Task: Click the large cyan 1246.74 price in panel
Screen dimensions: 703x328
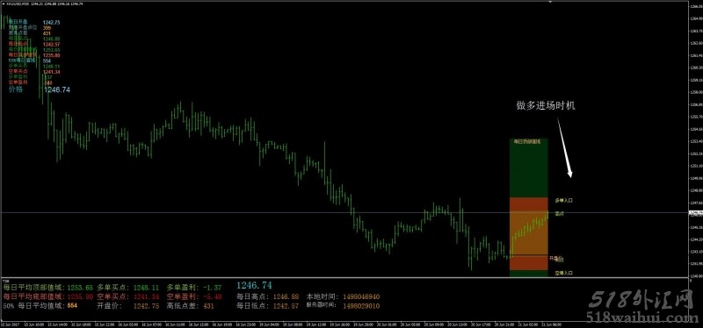Action: pyautogui.click(x=254, y=286)
